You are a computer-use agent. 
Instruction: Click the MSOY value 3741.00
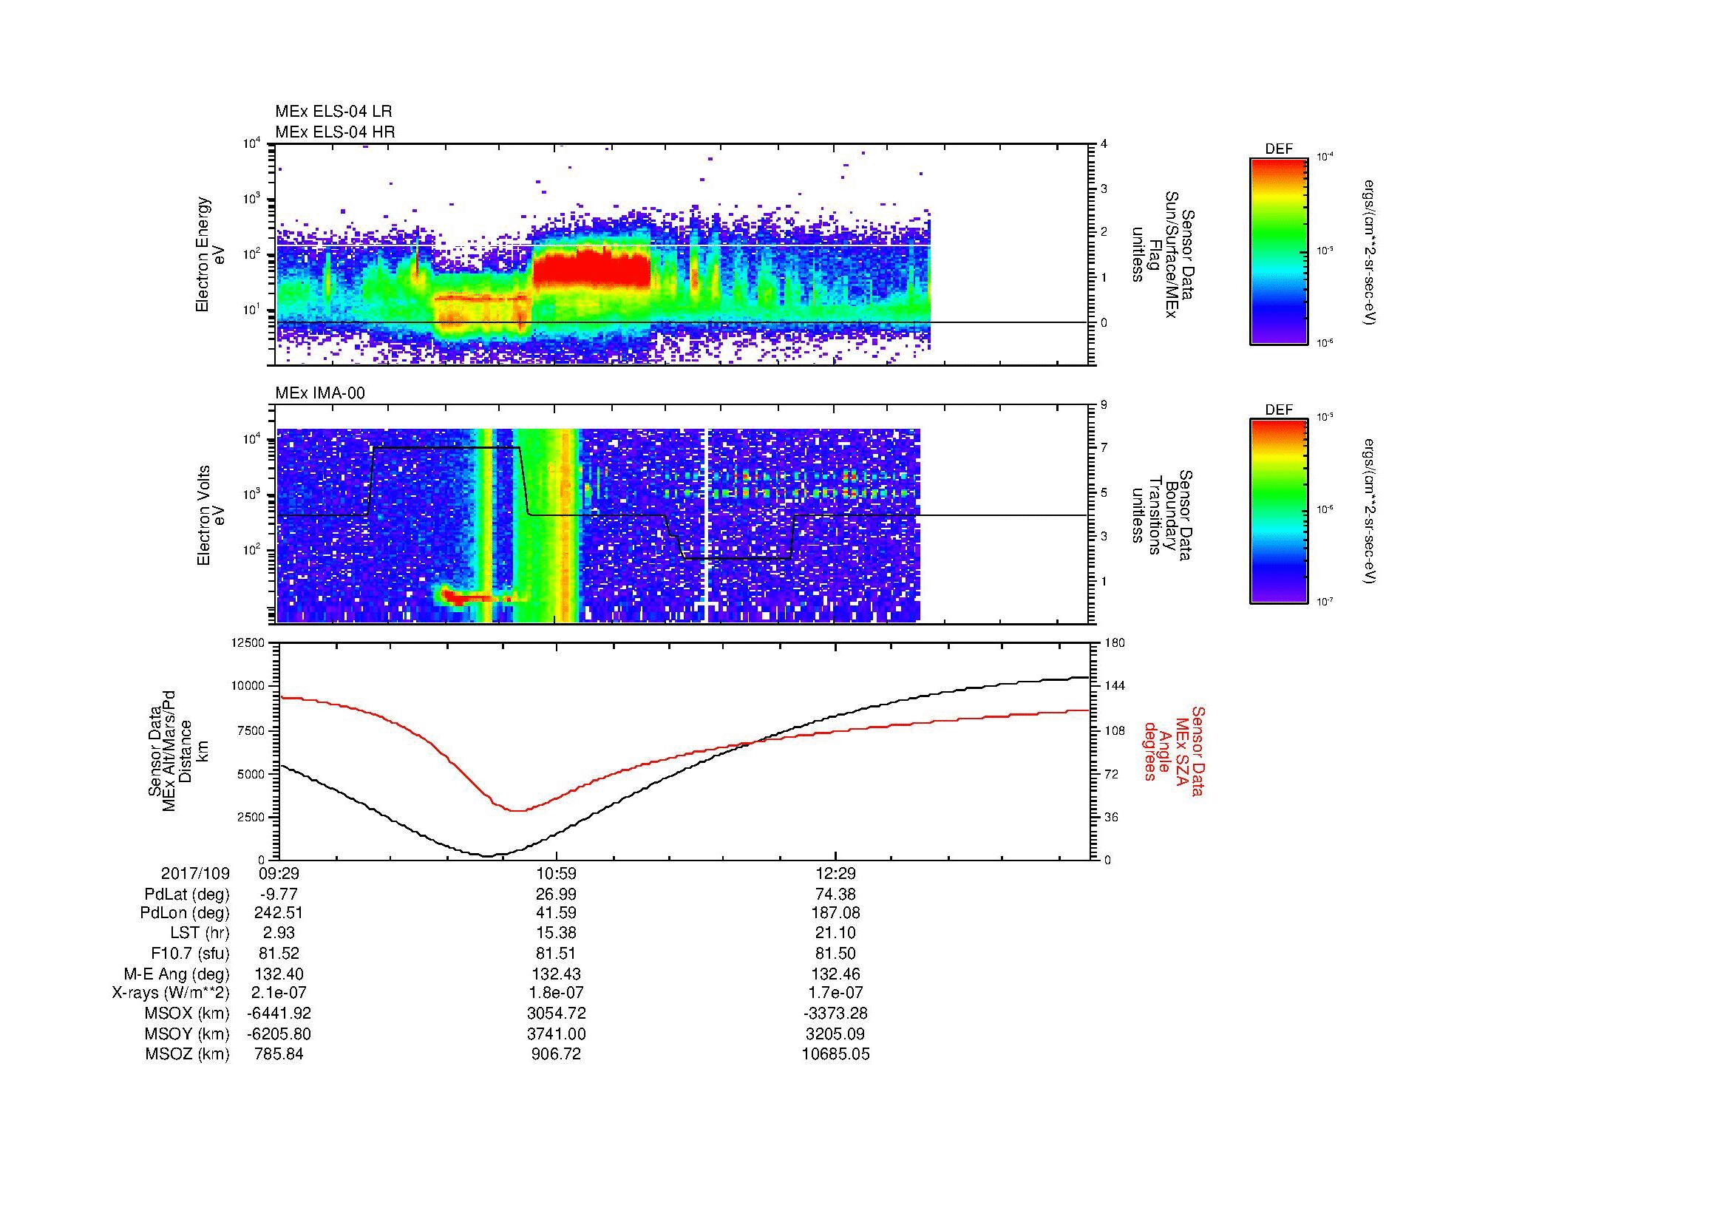pos(556,1033)
